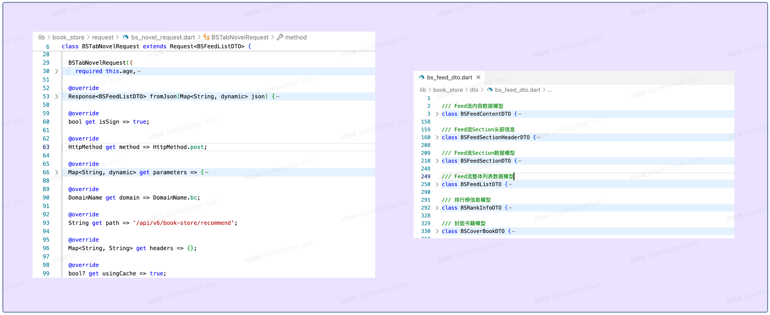The width and height of the screenshot is (770, 315).
Task: Click 'BSFeedContentDTO' class name
Action: (x=486, y=114)
